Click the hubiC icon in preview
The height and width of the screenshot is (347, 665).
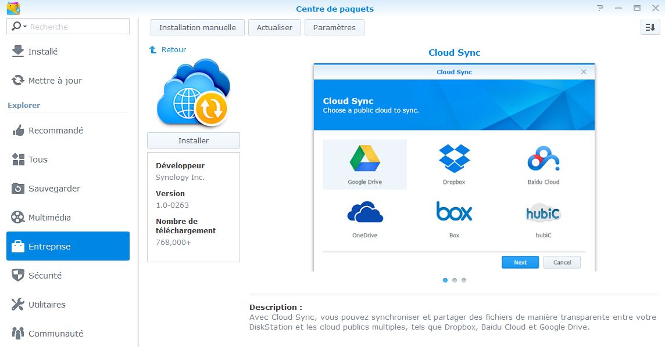[x=544, y=213]
